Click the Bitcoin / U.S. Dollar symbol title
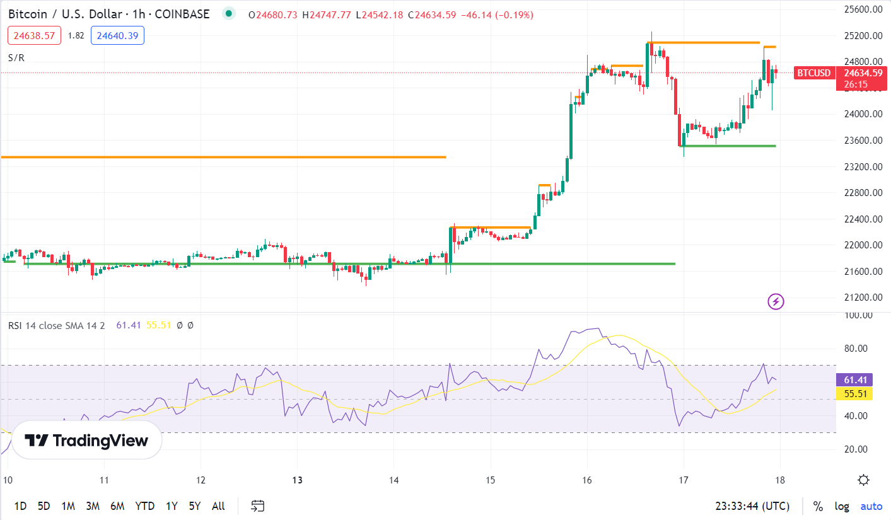This screenshot has height=520, width=891. [108, 14]
